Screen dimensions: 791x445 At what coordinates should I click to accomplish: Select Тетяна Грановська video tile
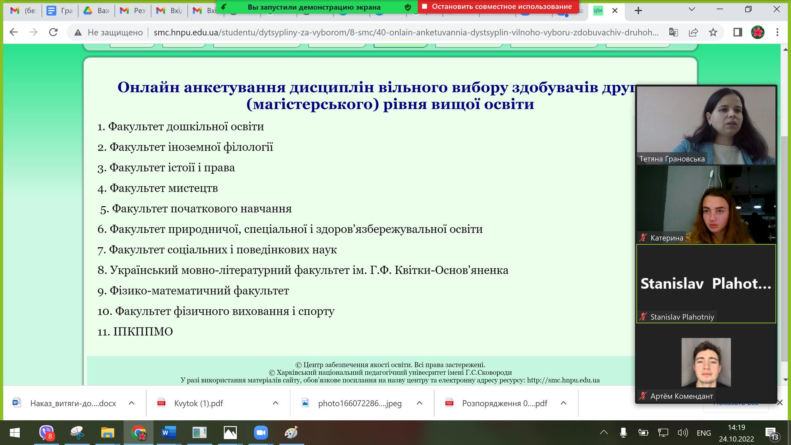pyautogui.click(x=706, y=125)
